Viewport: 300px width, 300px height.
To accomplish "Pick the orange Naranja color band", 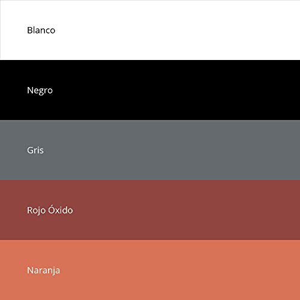I will coord(150,270).
